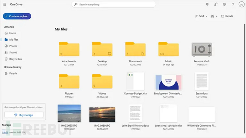Open the Documents folder

135,49
